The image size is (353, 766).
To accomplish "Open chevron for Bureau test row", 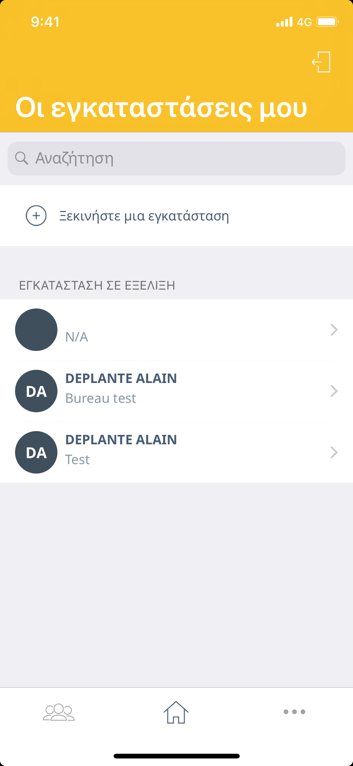I will (x=334, y=391).
